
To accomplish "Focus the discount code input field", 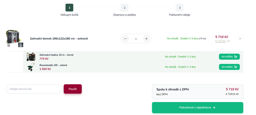I will tap(34, 89).
